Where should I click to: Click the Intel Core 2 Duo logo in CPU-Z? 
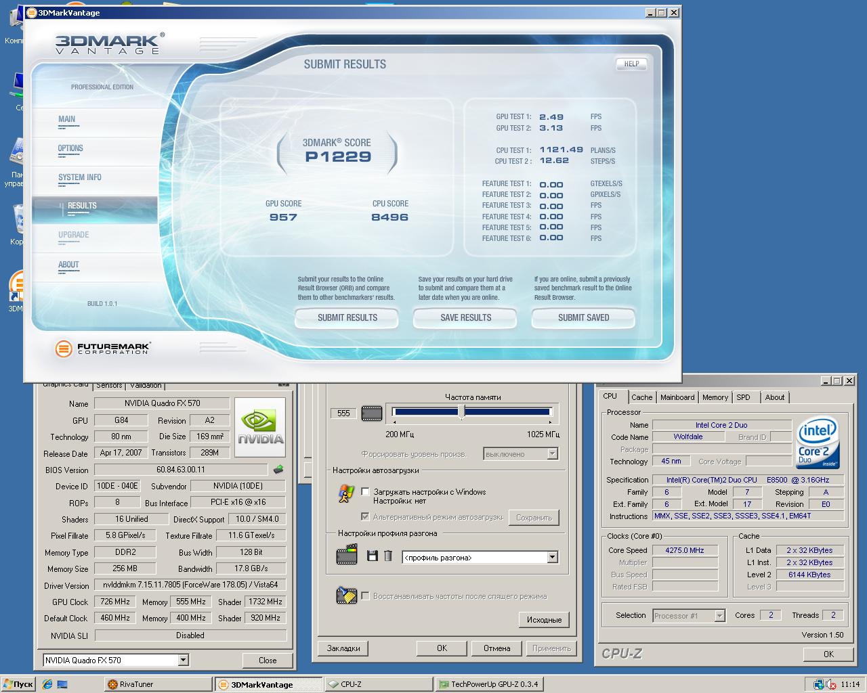(x=819, y=442)
